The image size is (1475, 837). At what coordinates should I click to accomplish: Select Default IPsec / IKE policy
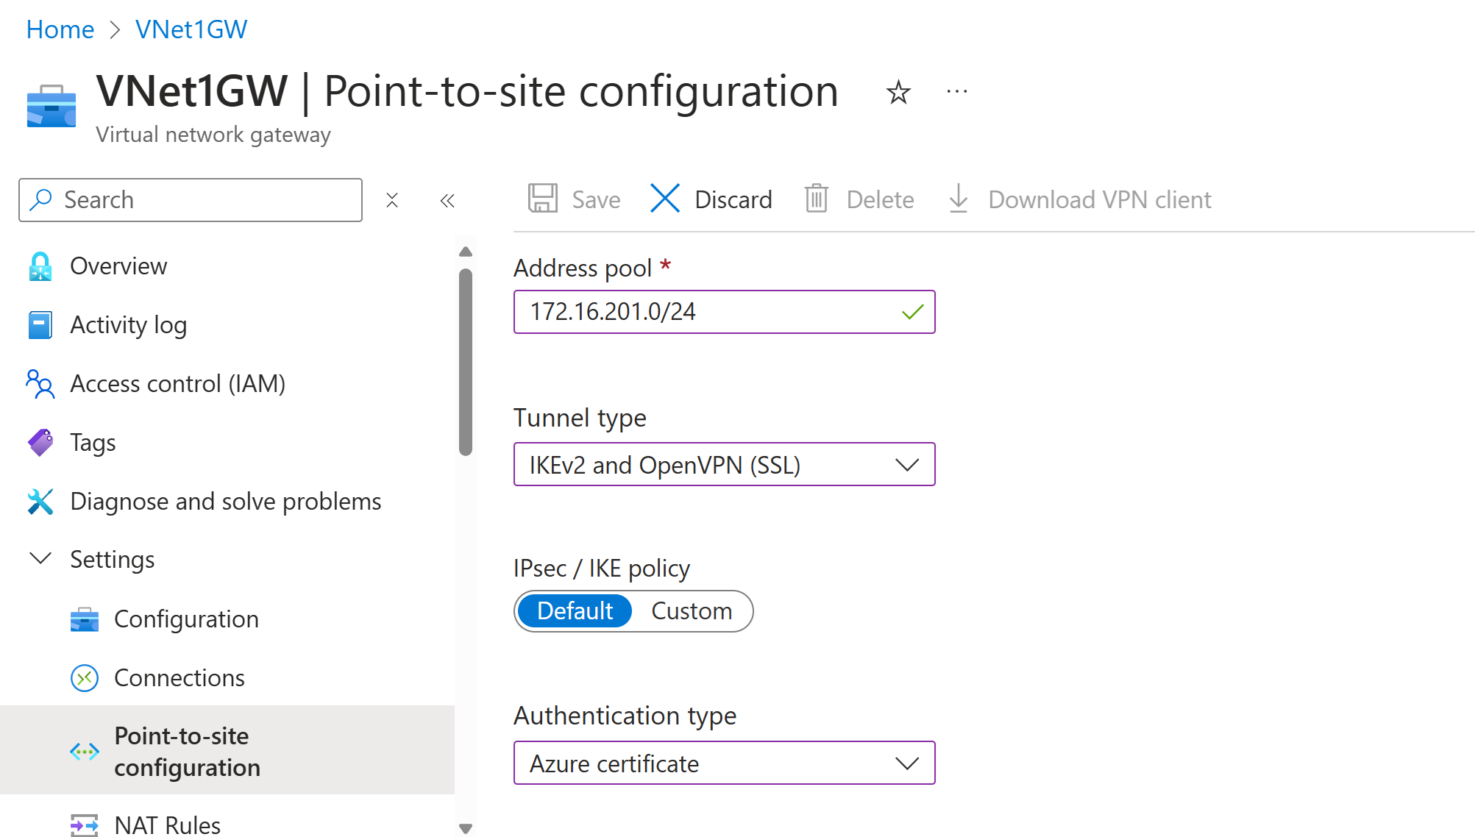pyautogui.click(x=575, y=611)
